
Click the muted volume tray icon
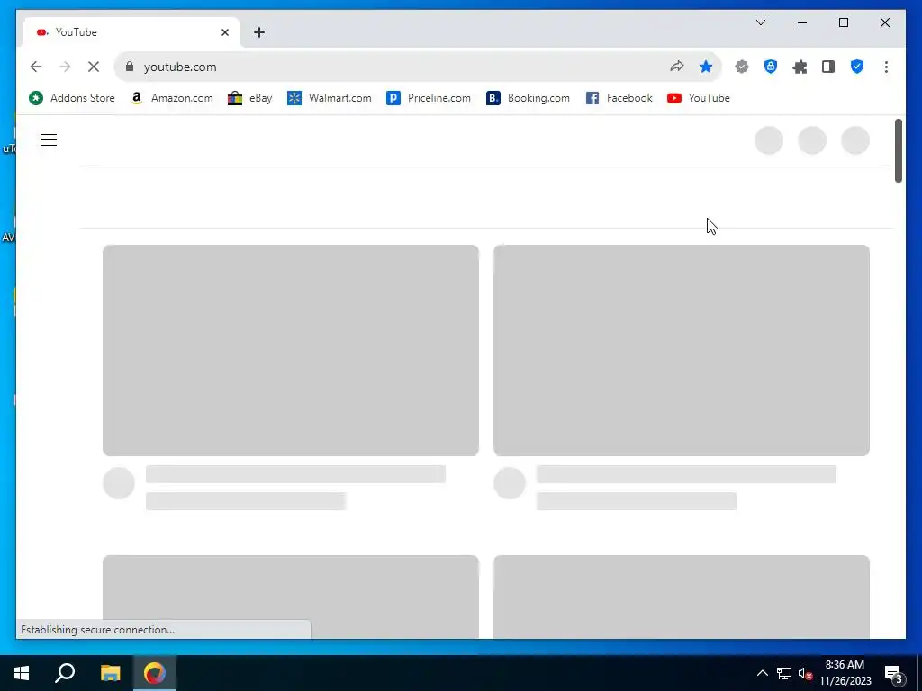805,673
